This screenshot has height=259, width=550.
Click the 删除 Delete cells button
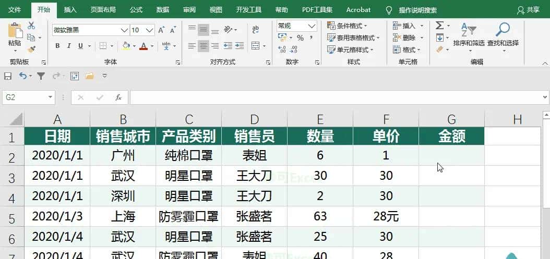point(408,38)
